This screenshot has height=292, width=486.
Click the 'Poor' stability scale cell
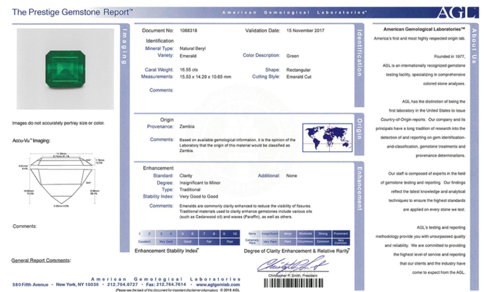coord(230,242)
